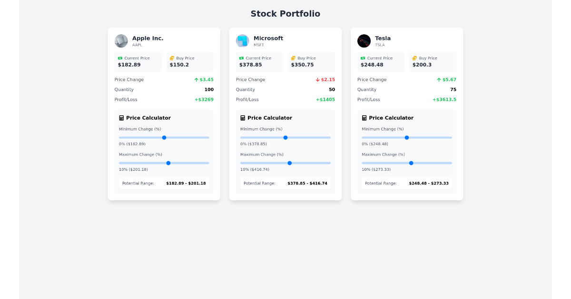Click the Apple Inc. company logo

click(121, 41)
